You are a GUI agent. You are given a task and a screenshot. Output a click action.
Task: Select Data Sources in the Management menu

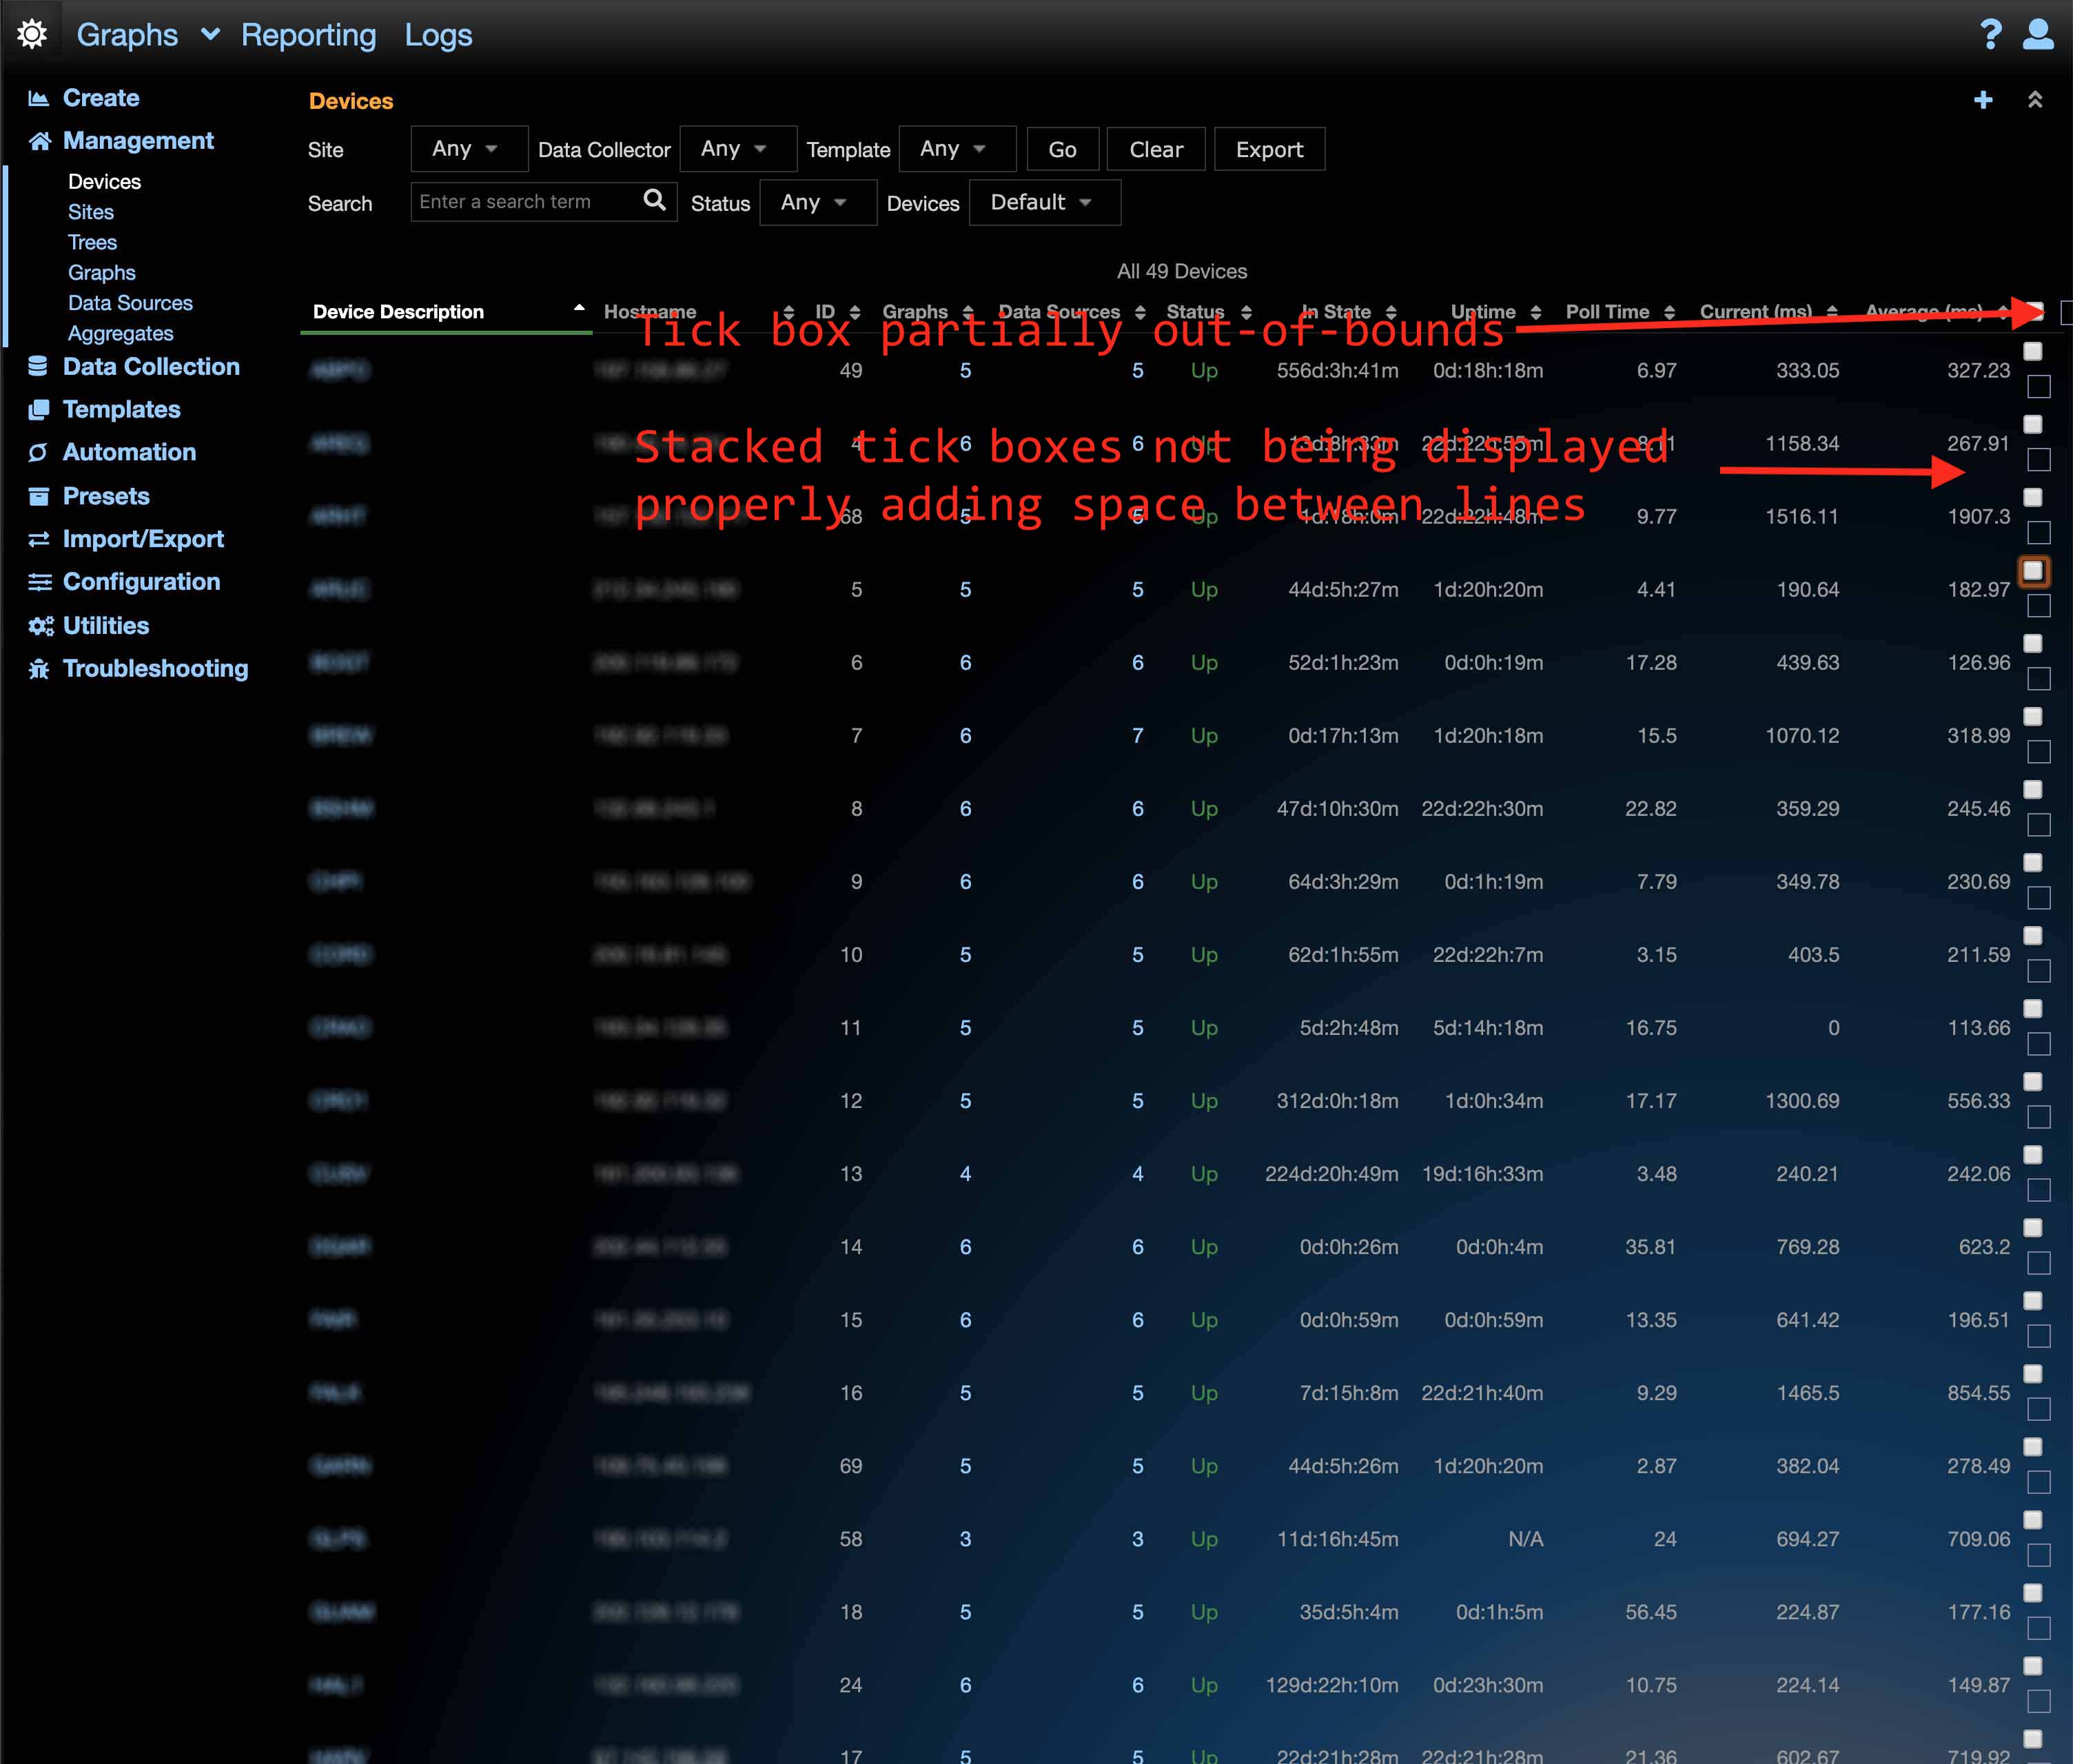130,303
